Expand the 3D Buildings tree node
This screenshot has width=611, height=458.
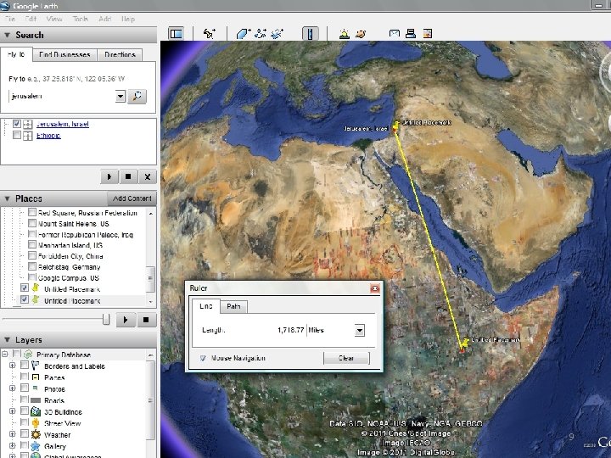click(x=13, y=411)
